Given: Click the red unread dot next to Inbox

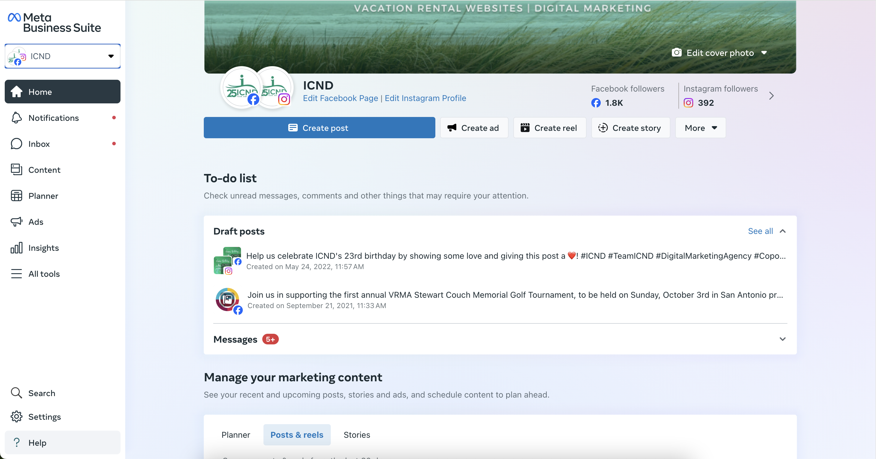Looking at the screenshot, I should pyautogui.click(x=114, y=144).
